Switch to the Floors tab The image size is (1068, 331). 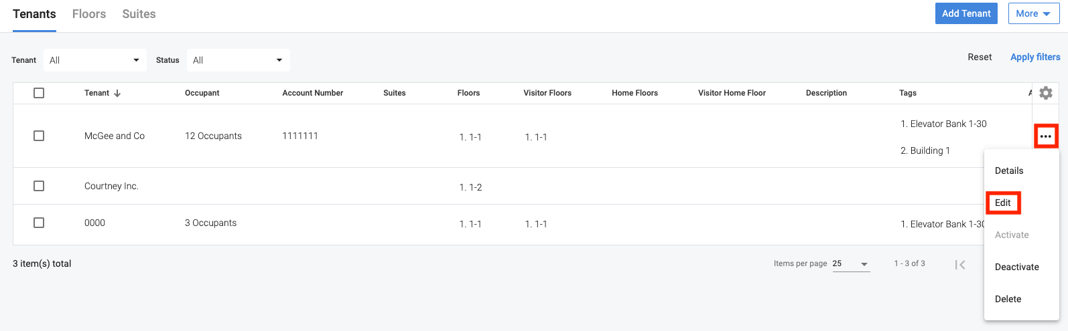[89, 14]
